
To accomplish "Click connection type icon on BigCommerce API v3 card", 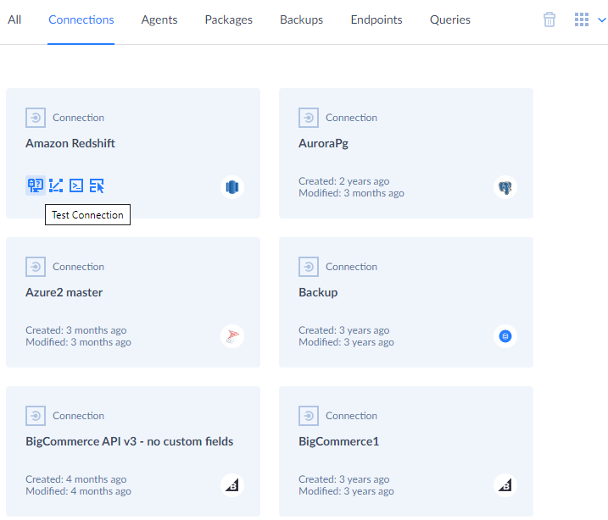I will tap(36, 416).
